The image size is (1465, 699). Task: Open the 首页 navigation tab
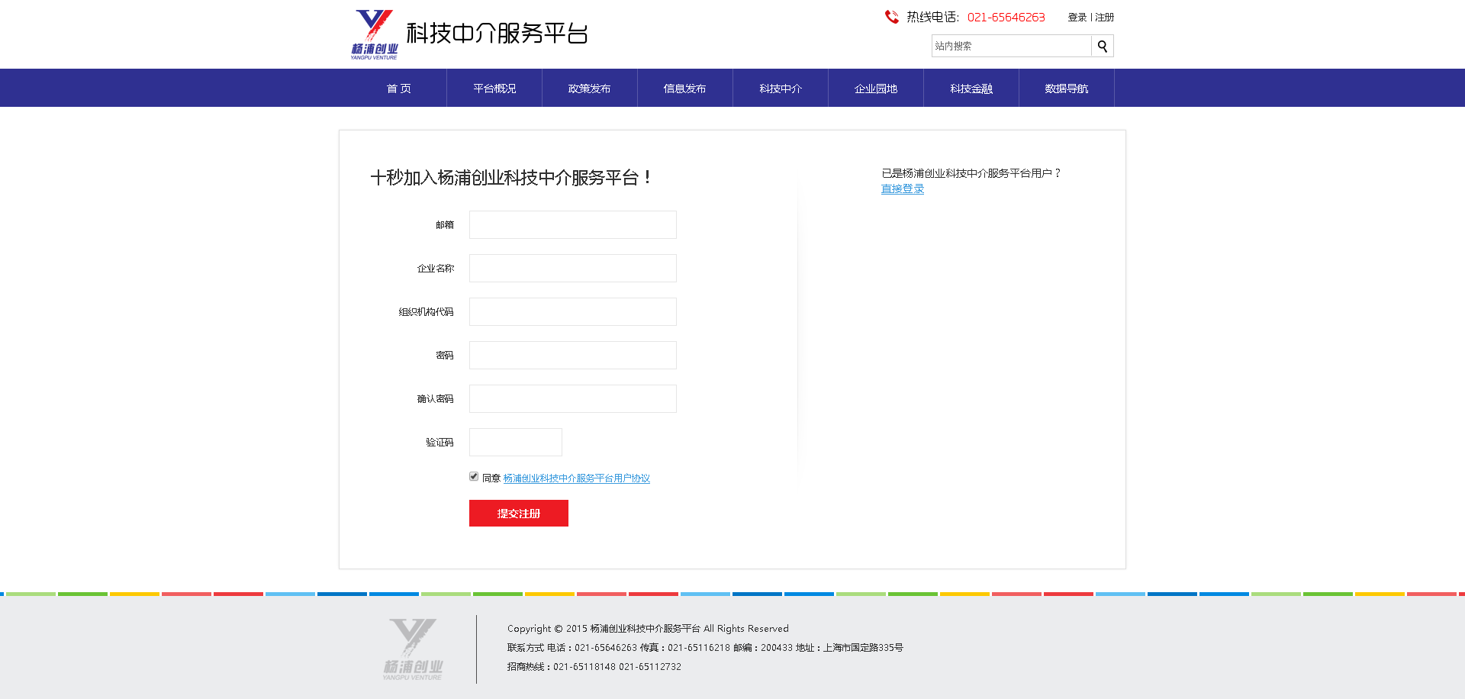(x=398, y=89)
